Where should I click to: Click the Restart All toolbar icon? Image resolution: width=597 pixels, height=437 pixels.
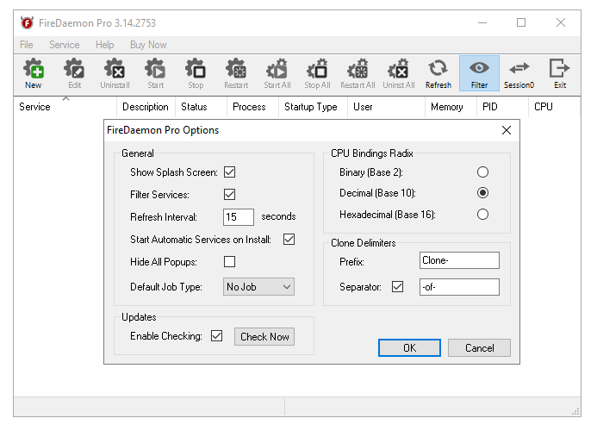point(358,73)
